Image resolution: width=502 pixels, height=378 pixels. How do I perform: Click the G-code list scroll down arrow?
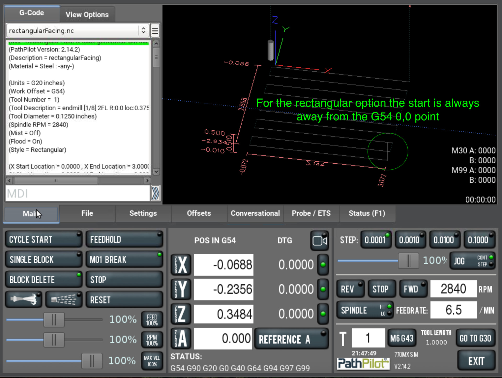(x=156, y=171)
